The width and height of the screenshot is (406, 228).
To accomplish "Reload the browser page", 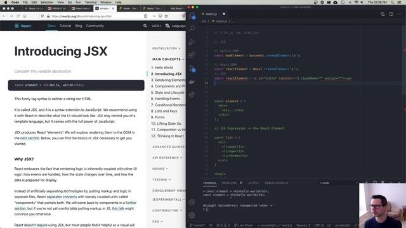I will tap(18, 16).
